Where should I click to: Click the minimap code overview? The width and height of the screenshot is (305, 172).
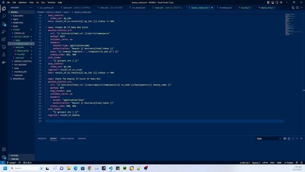click(x=293, y=24)
